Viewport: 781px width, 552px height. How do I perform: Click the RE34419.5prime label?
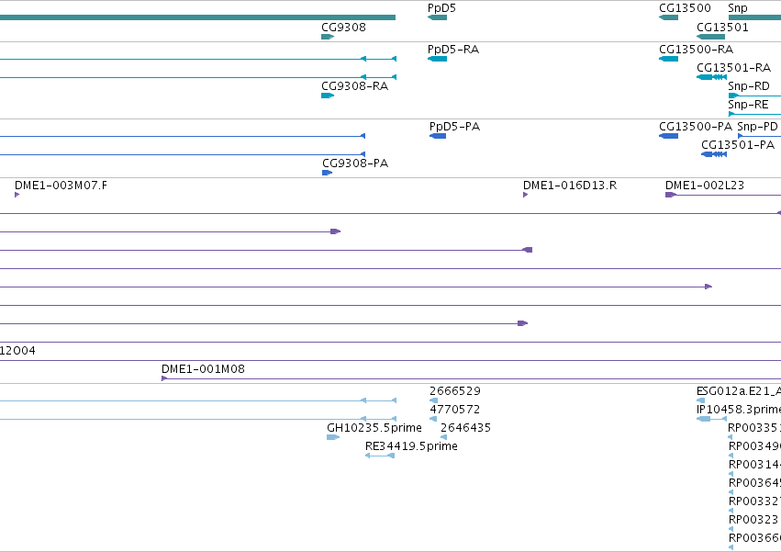coord(411,445)
